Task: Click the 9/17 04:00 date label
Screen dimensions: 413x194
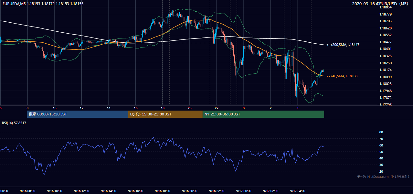Action: (x=298, y=191)
